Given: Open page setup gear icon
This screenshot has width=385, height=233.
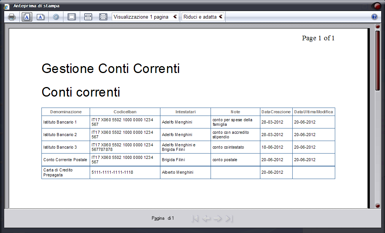Looking at the screenshot, I should pyautogui.click(x=56, y=17).
